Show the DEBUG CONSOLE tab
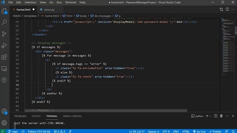 coord(72,116)
